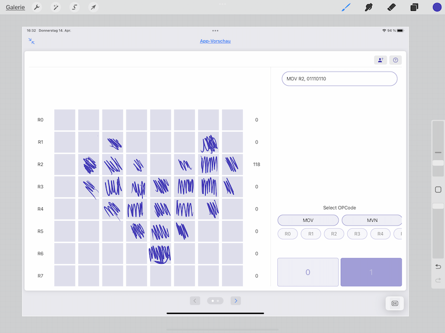Activate the Transform arrow tool
The height and width of the screenshot is (333, 445).
point(93,8)
